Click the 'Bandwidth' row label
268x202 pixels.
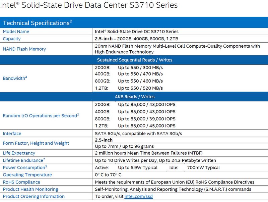point(15,78)
